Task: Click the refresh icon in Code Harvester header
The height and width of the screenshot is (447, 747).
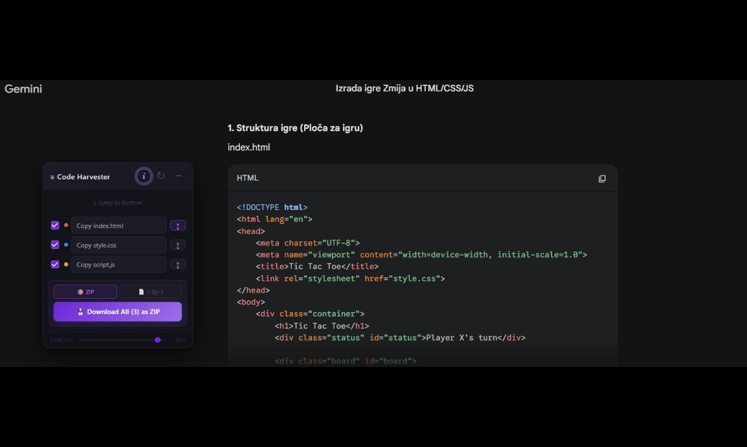Action: (x=161, y=175)
